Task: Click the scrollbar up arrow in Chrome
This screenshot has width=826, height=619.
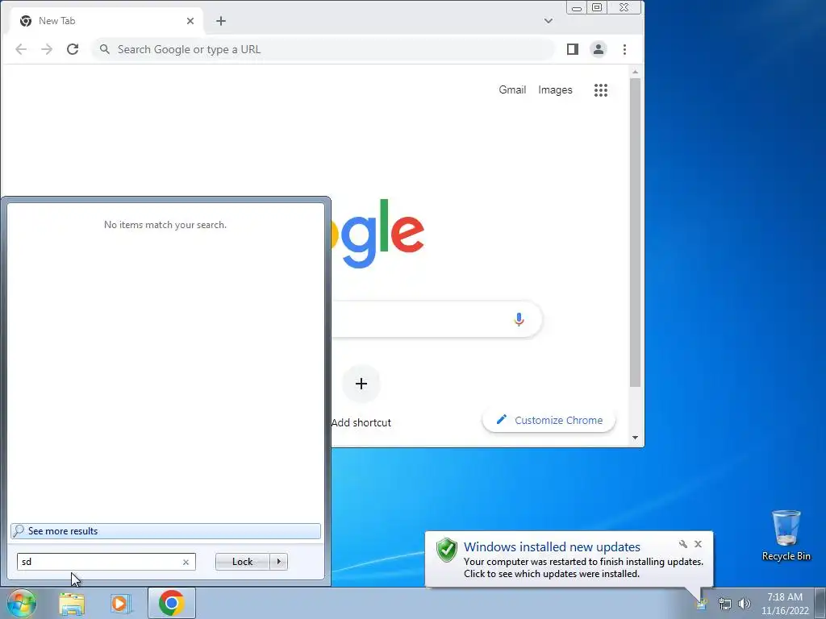Action: coord(636,72)
